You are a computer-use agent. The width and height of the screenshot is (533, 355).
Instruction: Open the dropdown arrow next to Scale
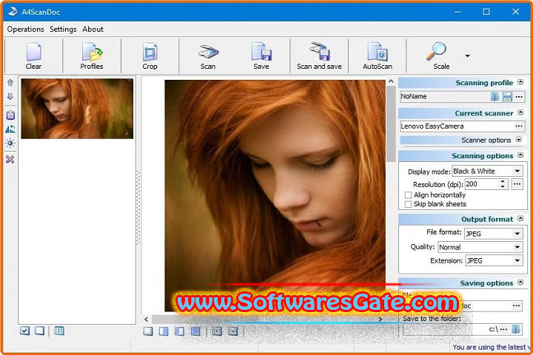(x=468, y=56)
